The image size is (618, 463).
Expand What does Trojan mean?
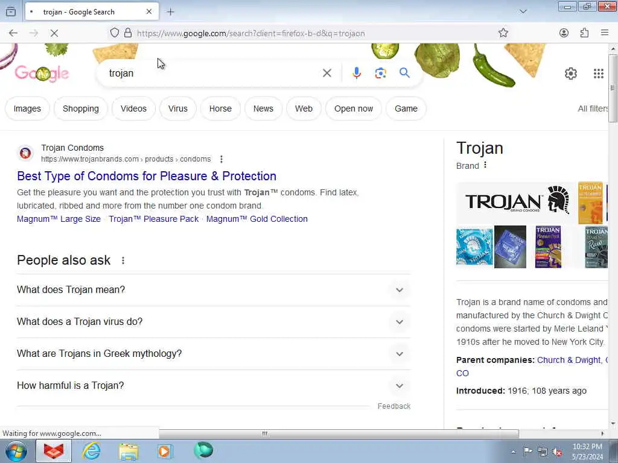pyautogui.click(x=214, y=290)
